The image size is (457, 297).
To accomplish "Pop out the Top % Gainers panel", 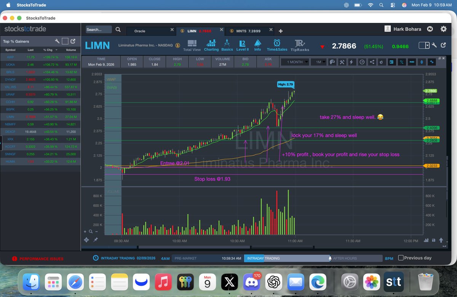I will click(x=73, y=41).
